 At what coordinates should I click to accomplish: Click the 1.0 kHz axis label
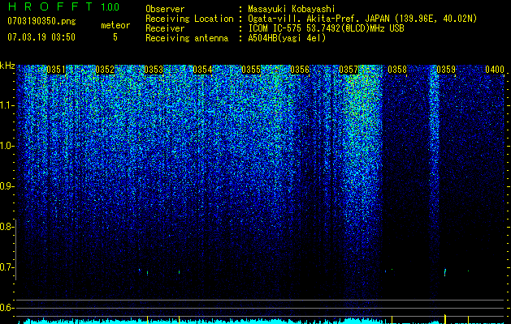coord(7,146)
